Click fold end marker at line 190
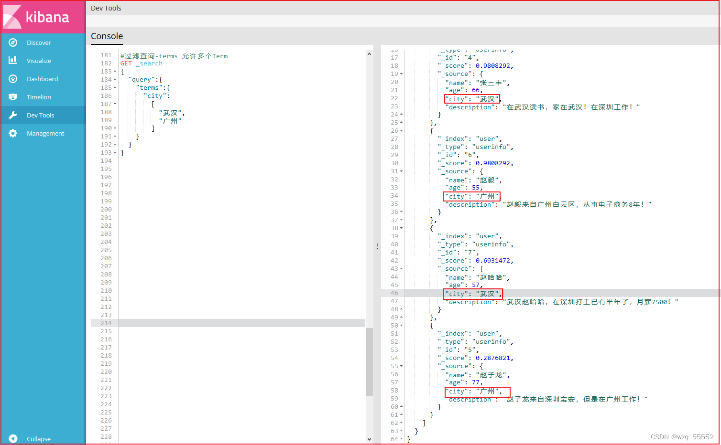 coord(115,128)
